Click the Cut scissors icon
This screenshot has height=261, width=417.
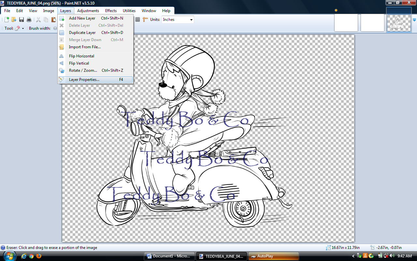(38, 20)
